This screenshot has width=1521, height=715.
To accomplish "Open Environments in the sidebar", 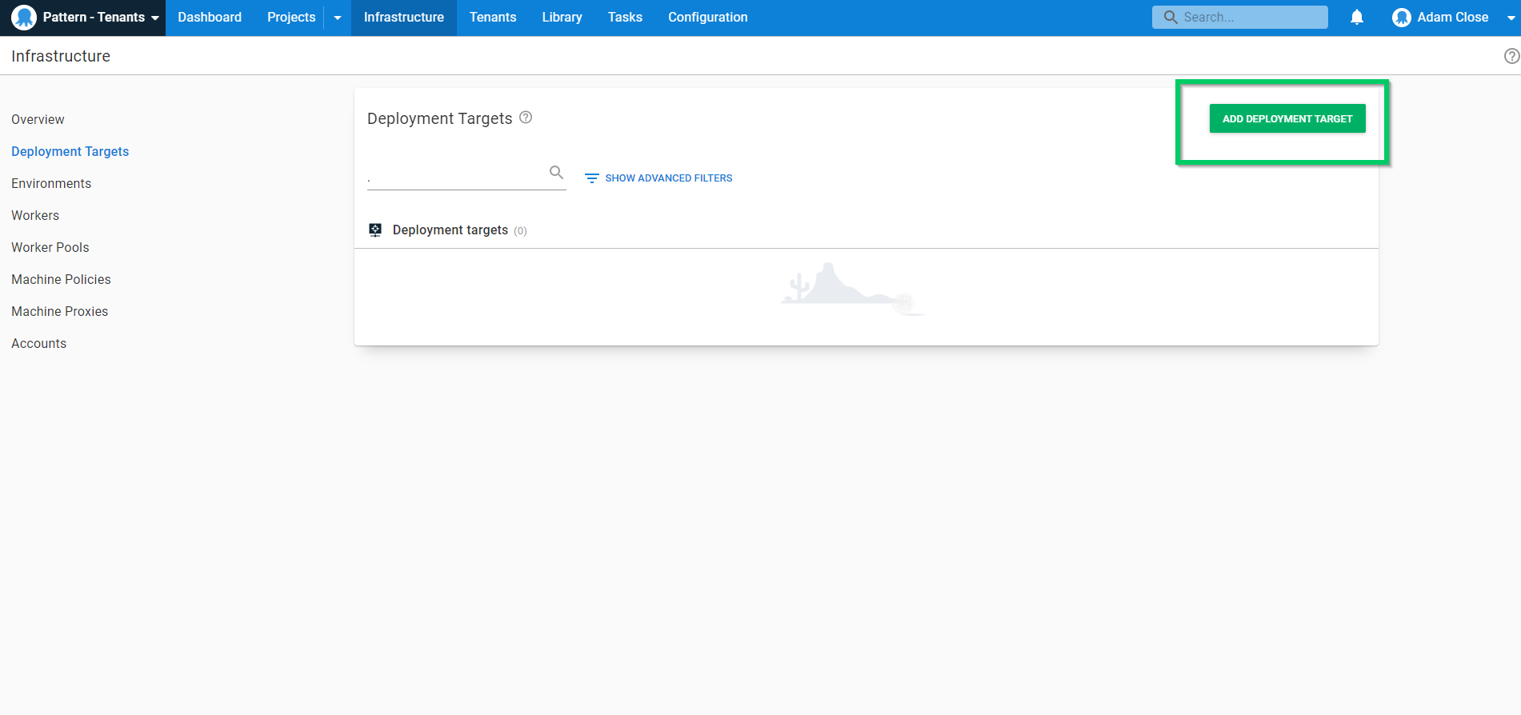I will (x=51, y=183).
